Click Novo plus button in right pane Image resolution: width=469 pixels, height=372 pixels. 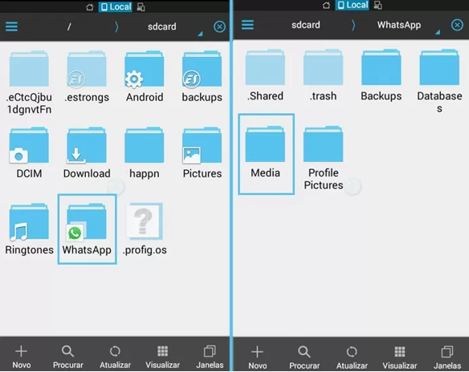[x=257, y=358]
